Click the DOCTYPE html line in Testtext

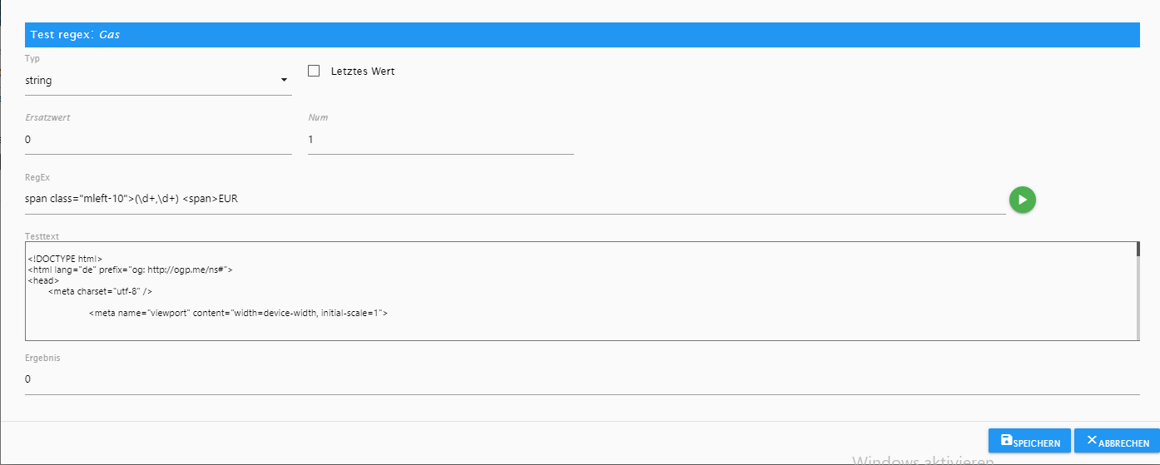click(65, 259)
